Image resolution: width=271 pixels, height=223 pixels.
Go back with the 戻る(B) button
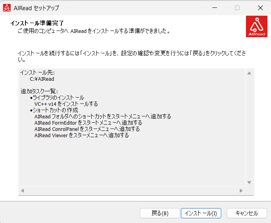pos(160,213)
